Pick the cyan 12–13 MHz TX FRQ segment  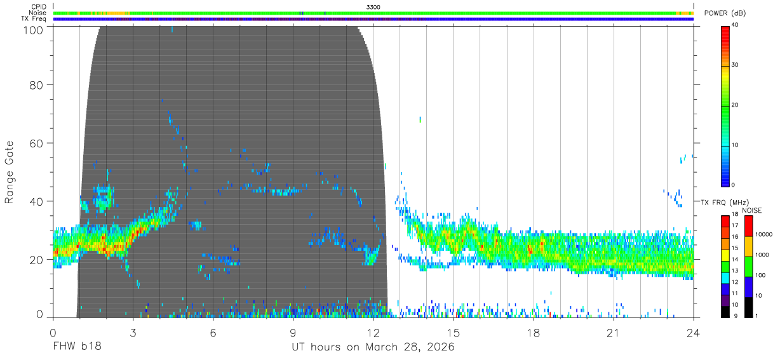[725, 277]
